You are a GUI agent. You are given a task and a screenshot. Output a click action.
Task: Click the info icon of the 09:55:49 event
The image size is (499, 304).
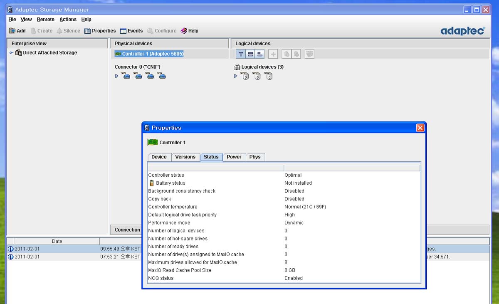pos(11,249)
